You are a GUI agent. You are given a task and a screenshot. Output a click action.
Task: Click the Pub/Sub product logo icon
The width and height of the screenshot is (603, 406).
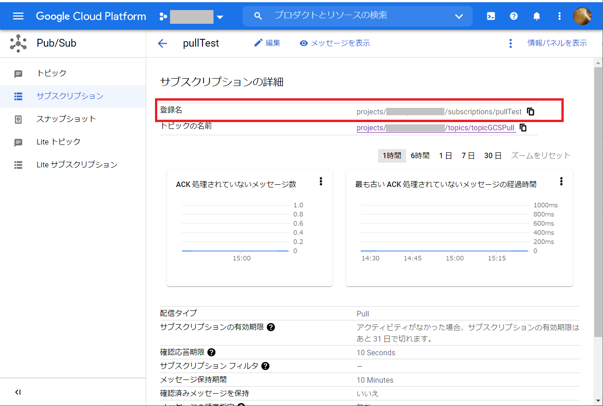18,43
